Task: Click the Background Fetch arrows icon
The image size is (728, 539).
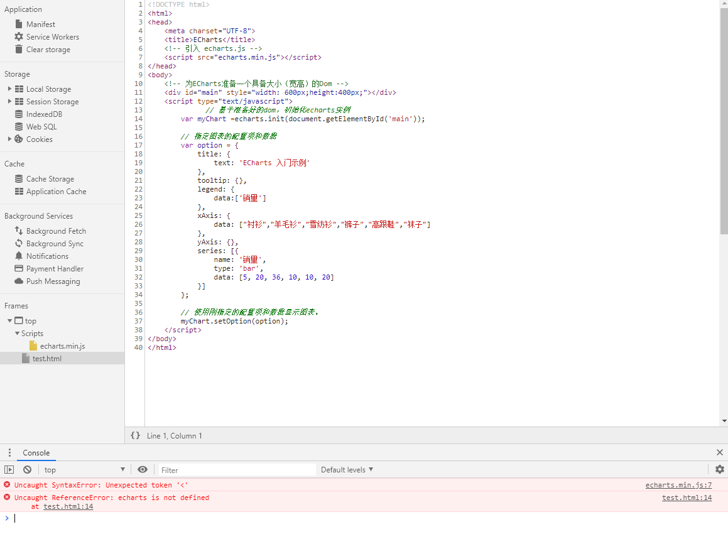Action: coord(19,231)
